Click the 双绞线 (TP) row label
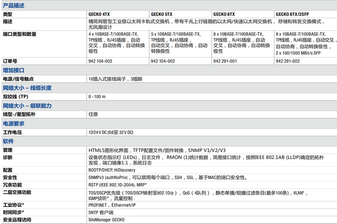This screenshot has height=224, width=337. point(15,97)
